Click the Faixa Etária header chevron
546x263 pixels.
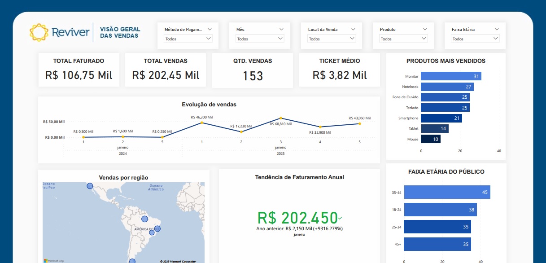(x=497, y=29)
